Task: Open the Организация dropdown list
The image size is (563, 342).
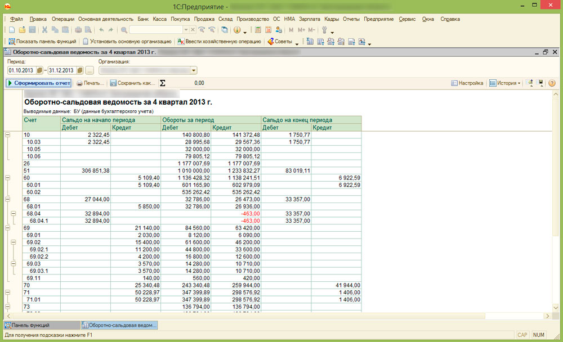Action: (194, 70)
